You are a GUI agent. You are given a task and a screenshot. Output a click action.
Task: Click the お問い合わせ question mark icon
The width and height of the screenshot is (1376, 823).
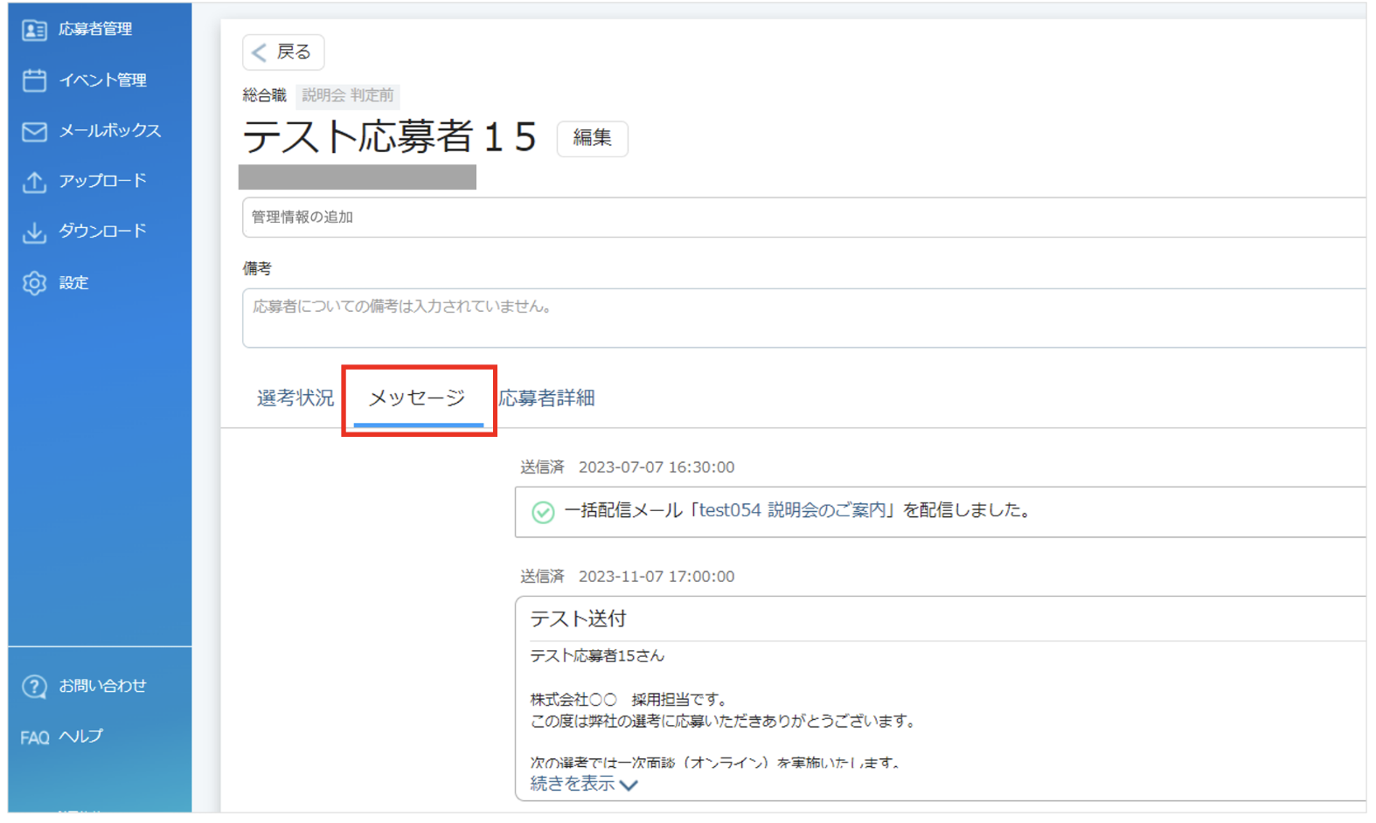tap(34, 687)
